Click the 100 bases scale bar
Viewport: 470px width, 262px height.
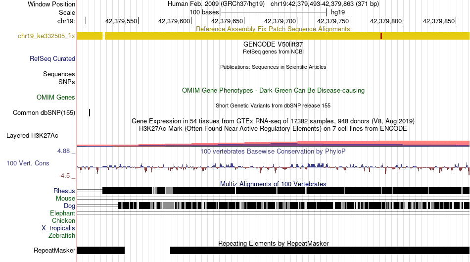pos(274,12)
